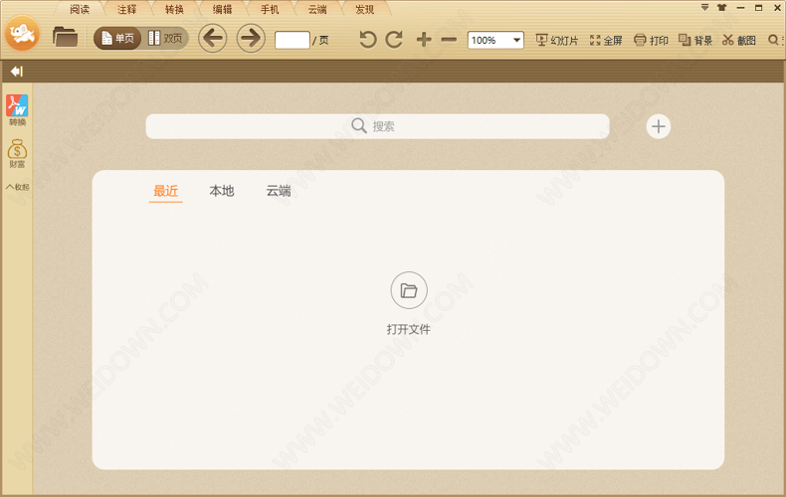Rotate page counterclockwise
This screenshot has height=497, width=786.
[x=368, y=40]
